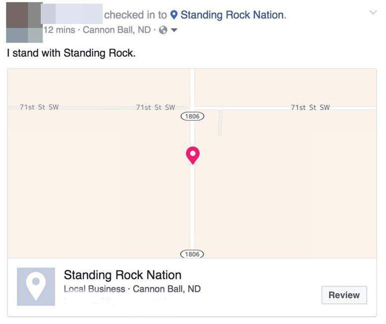Expand the audience privacy dropdown arrow
The height and width of the screenshot is (324, 386).
coord(174,30)
